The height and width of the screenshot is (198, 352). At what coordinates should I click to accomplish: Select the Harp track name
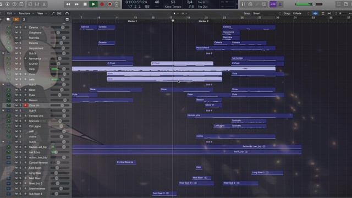(x=32, y=69)
